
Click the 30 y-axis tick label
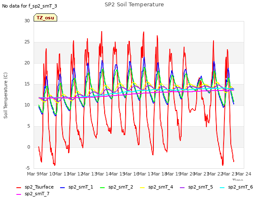coord(27,21)
